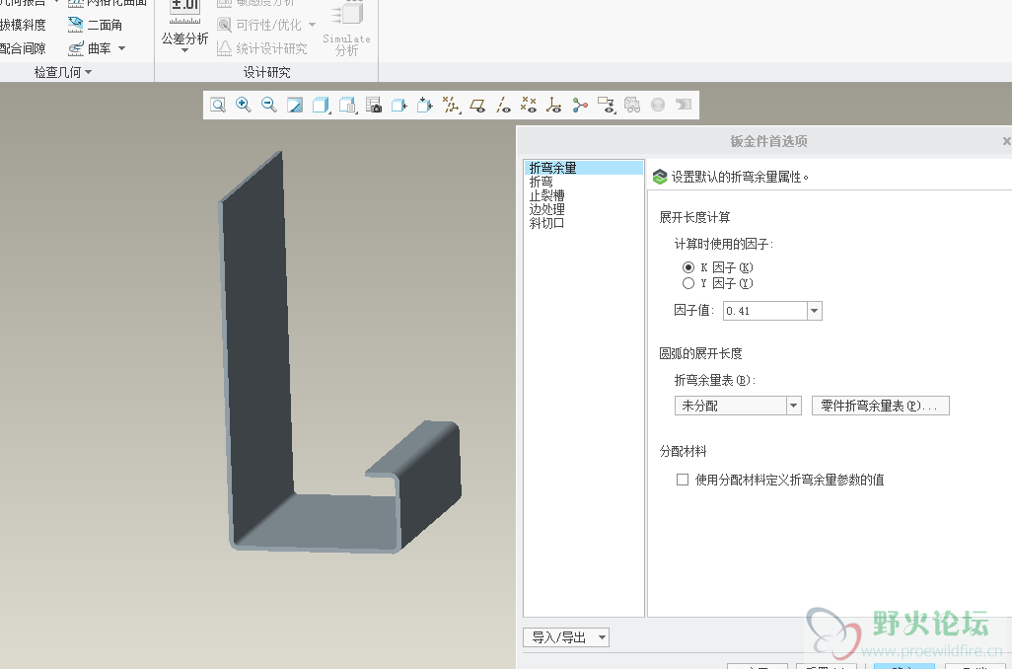Select 折弯 in preferences list
Screen dimensions: 1012x669
click(x=541, y=183)
